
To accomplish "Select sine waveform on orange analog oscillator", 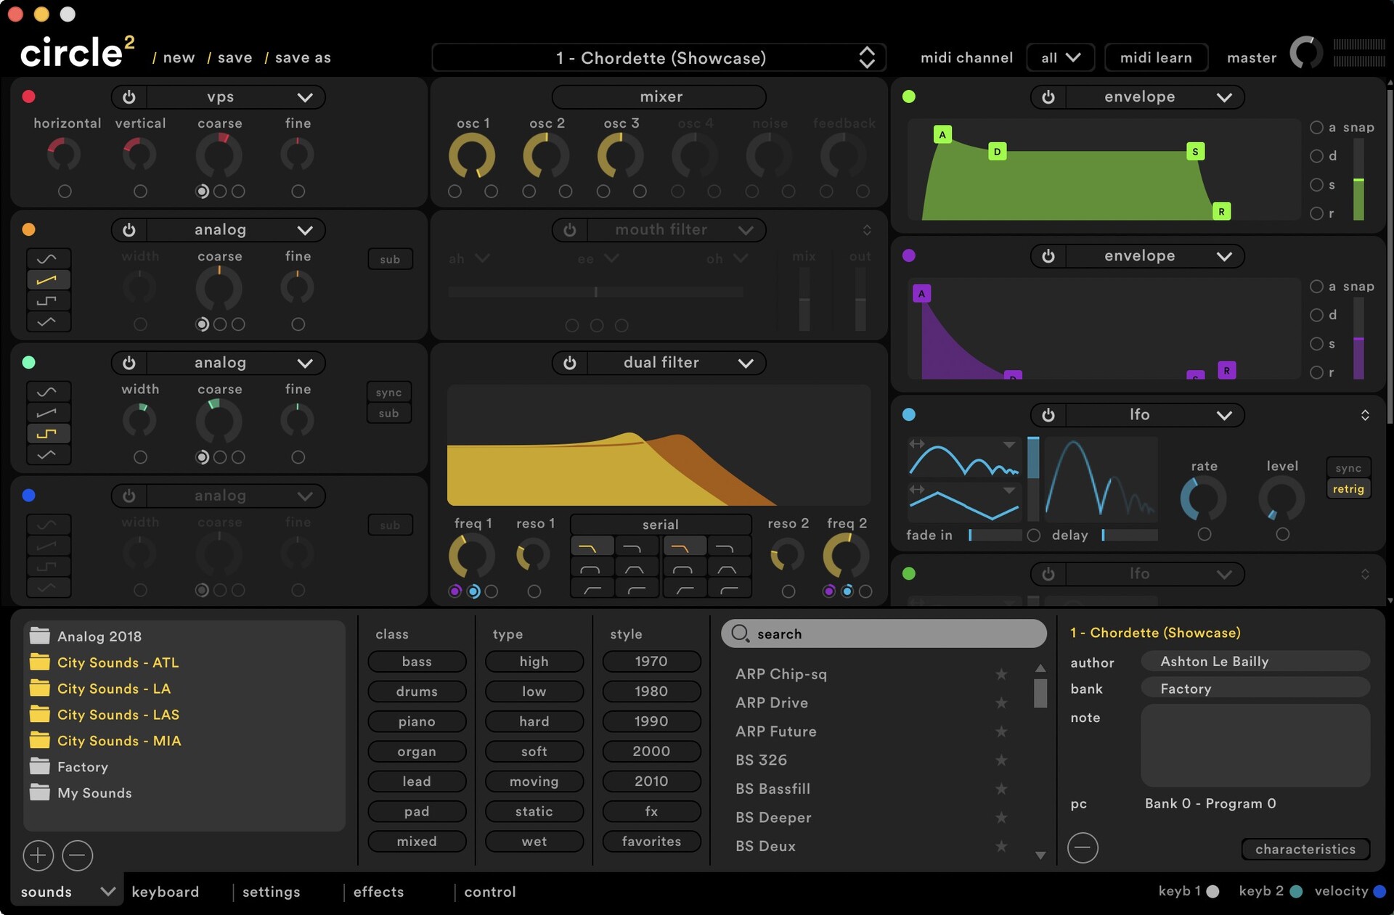I will [49, 259].
